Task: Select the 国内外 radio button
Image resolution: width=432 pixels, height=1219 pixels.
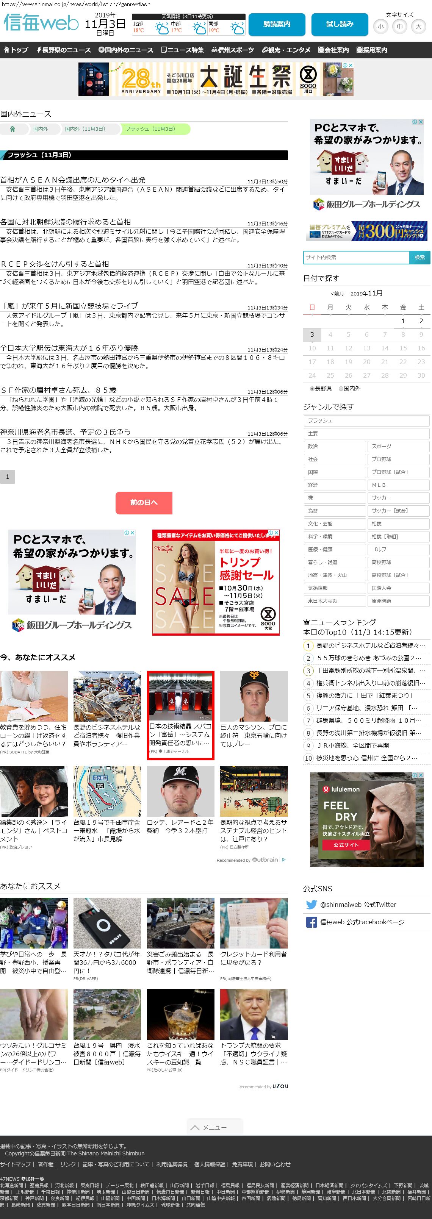Action: pyautogui.click(x=341, y=389)
